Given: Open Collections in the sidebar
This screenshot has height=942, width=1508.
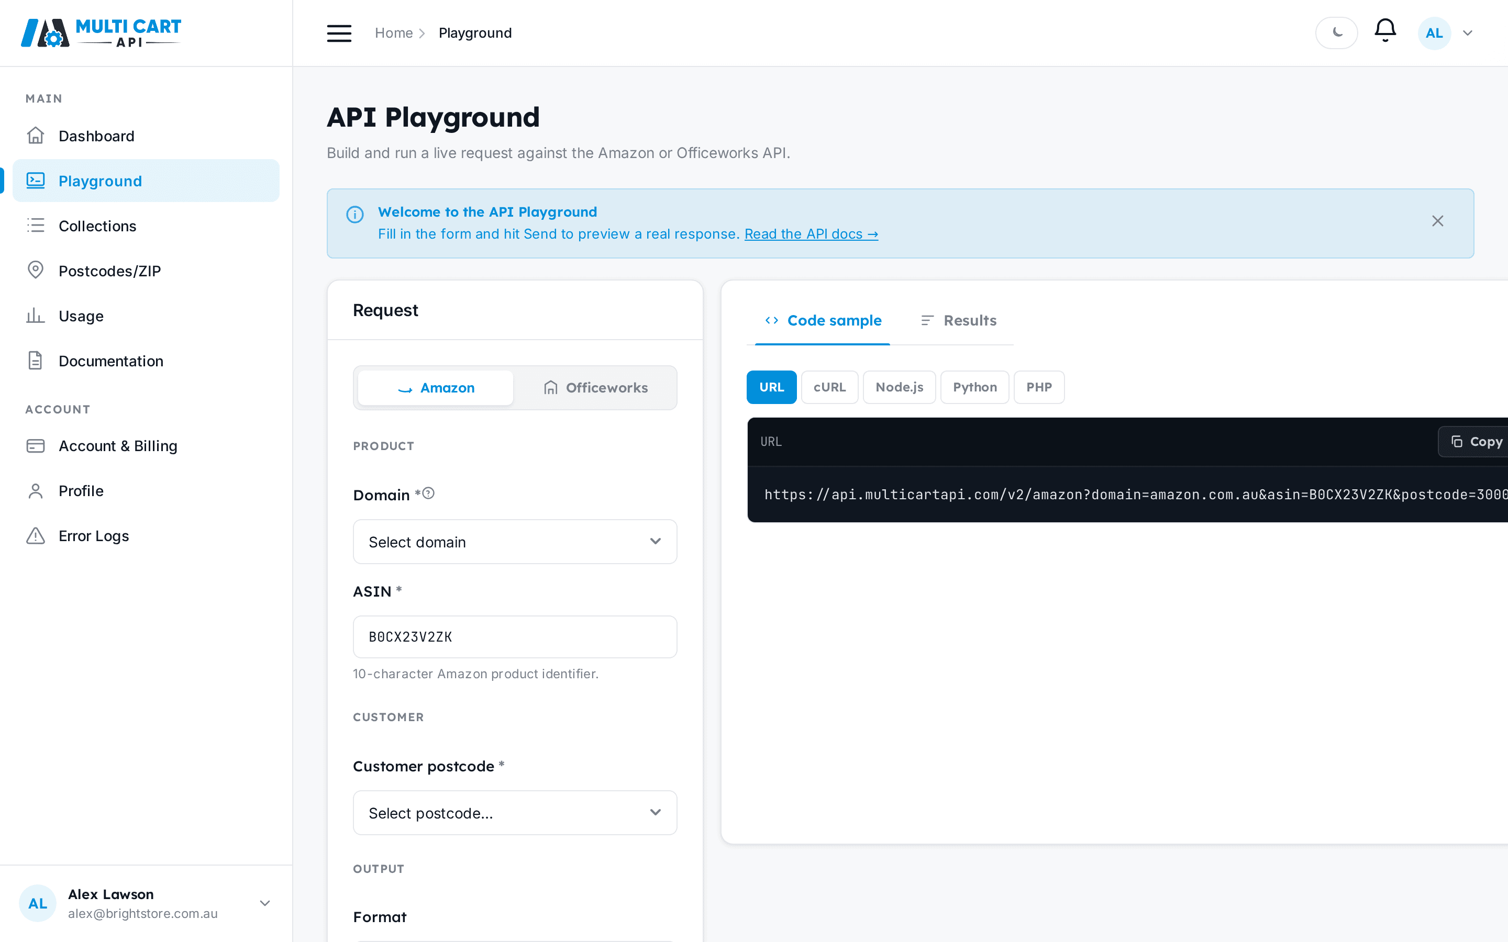Looking at the screenshot, I should [146, 226].
